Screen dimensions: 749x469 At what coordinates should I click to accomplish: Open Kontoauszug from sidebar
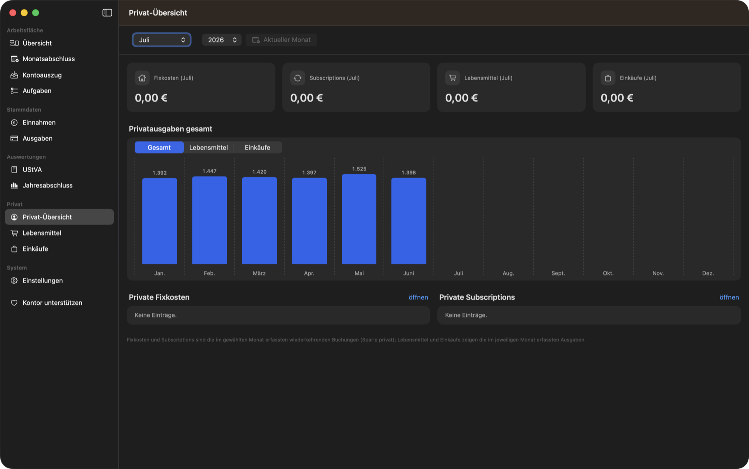click(x=59, y=75)
